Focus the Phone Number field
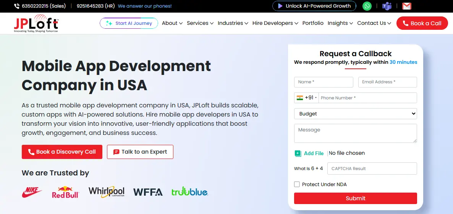Screen dimensions: 453x214 tap(367, 98)
